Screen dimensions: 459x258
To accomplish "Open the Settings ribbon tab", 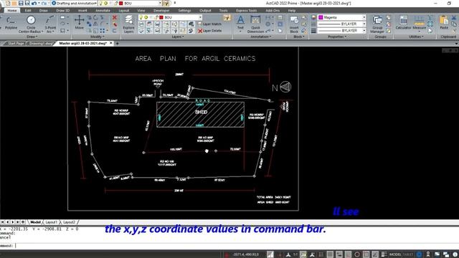I will tap(184, 11).
